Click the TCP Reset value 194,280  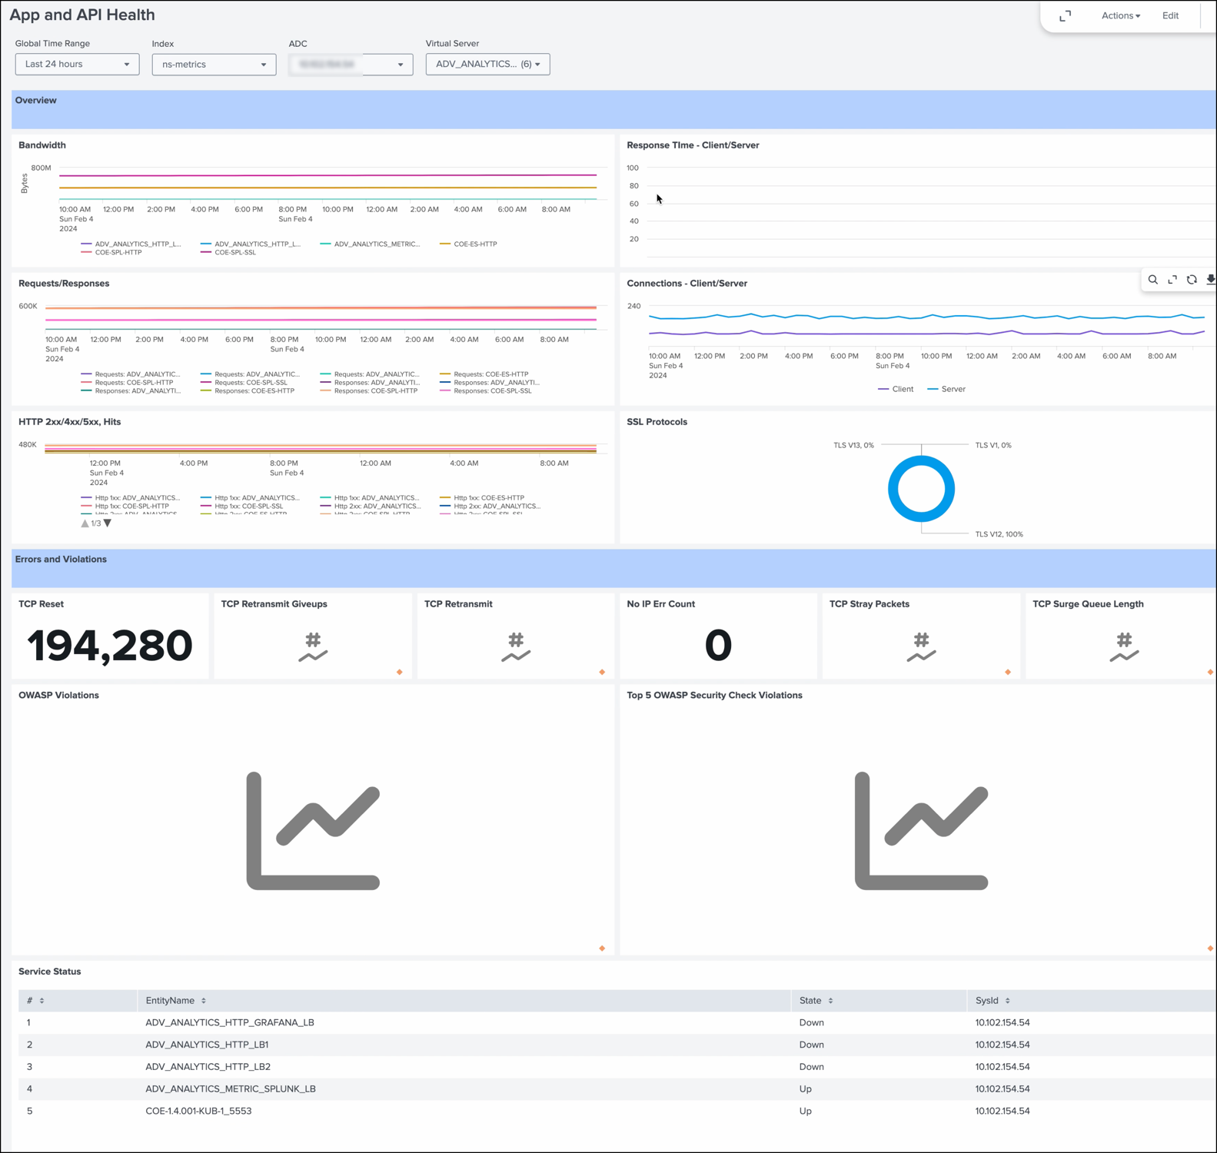(x=110, y=645)
